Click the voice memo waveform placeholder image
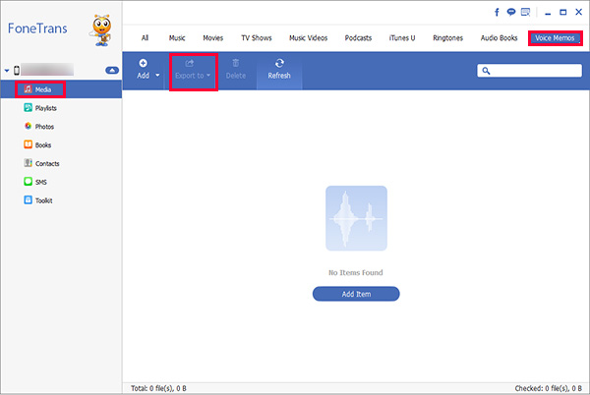This screenshot has height=395, width=590. [x=356, y=218]
